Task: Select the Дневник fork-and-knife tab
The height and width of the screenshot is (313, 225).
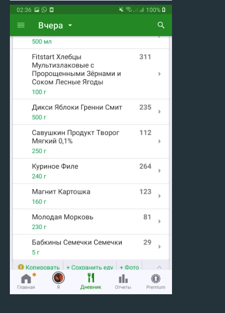Action: click(91, 282)
